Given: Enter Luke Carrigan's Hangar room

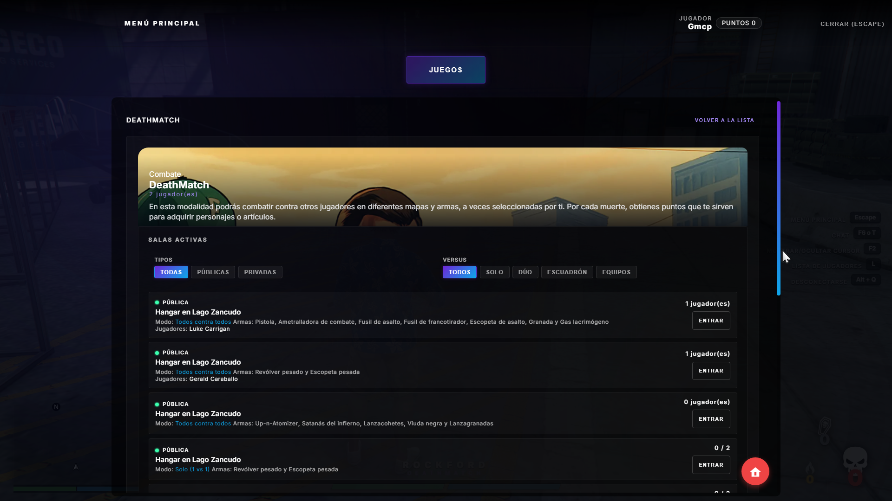Looking at the screenshot, I should click(x=711, y=321).
